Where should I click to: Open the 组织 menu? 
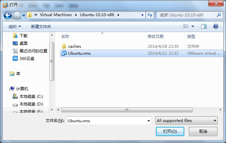(15, 27)
